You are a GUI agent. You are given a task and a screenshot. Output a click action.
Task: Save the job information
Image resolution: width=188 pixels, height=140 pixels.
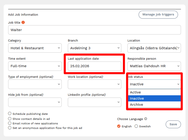[173, 124]
